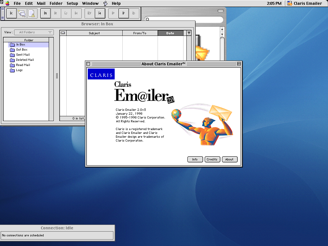This screenshot has width=328, height=246.
Task: Click the ÍP toolbar button
Action: (113, 13)
